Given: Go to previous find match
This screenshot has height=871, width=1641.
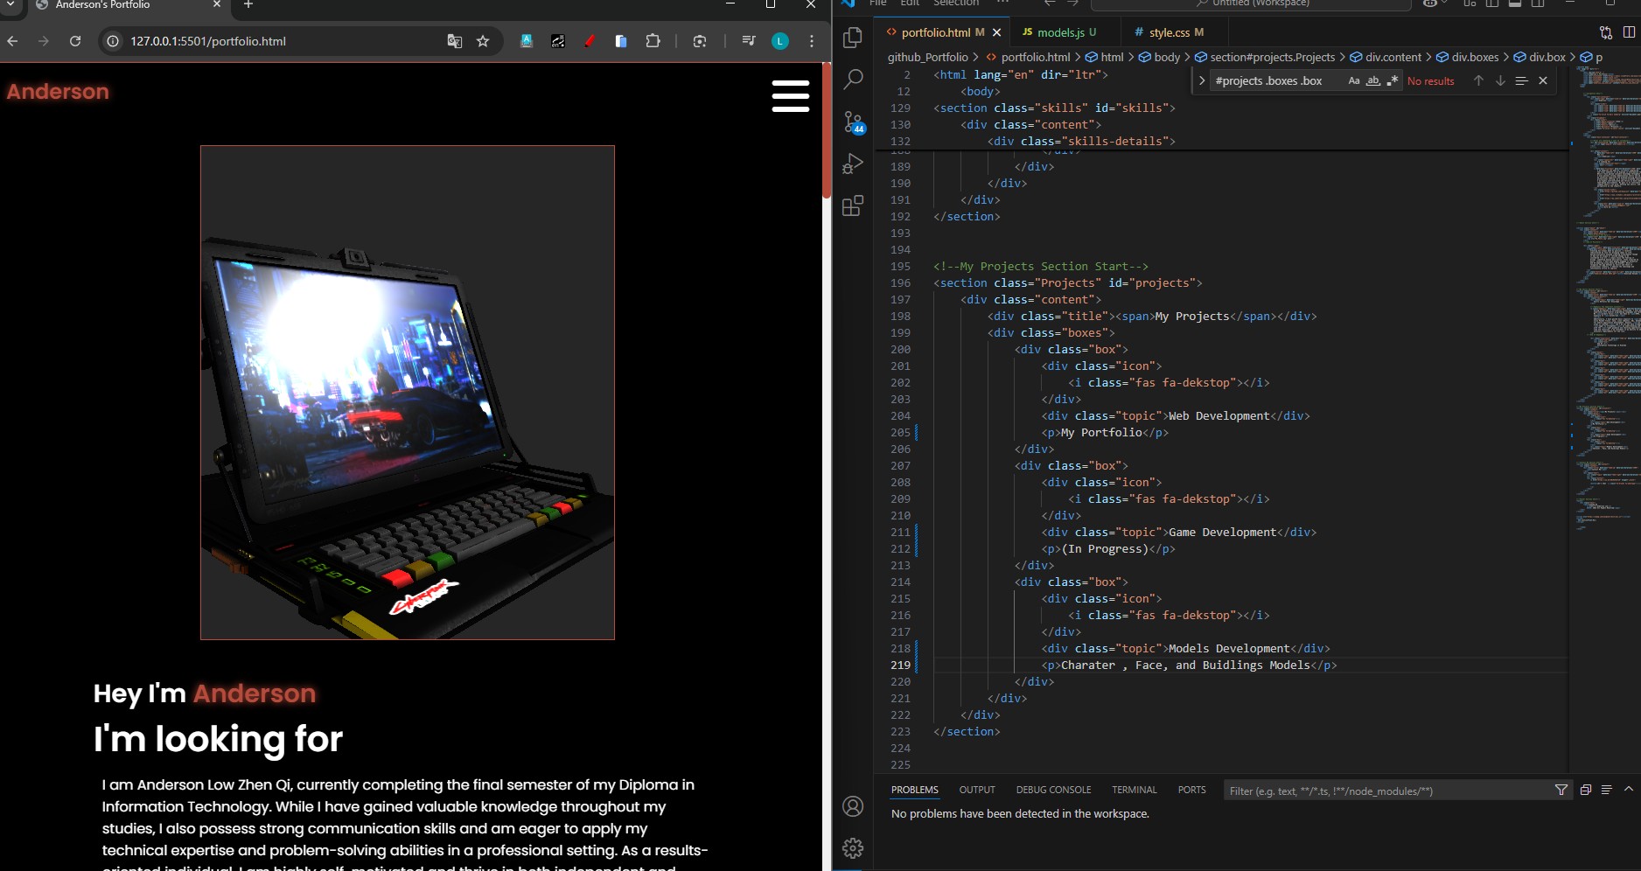Looking at the screenshot, I should tap(1478, 80).
